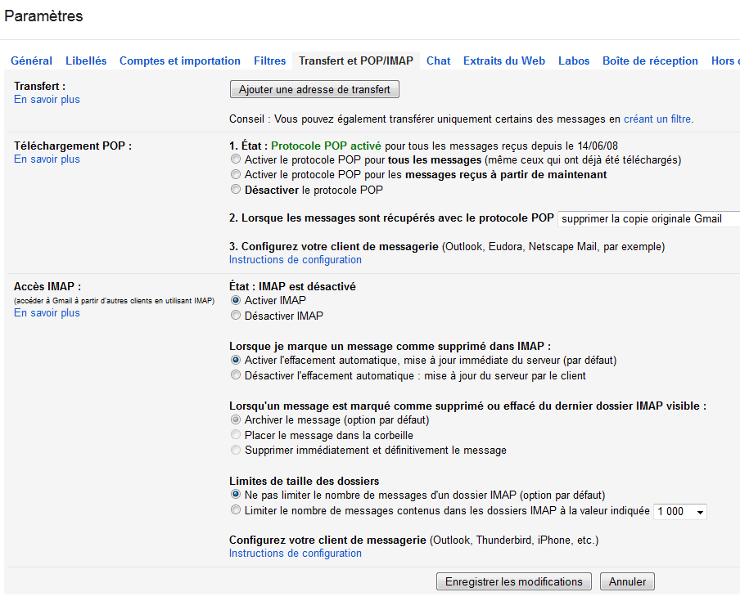Select 'Désactiver le protocole POP' radio button
Screen dimensions: 740x601
[236, 190]
